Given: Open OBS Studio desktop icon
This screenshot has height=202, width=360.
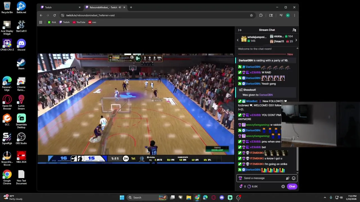Looking at the screenshot, I should click(x=21, y=139).
